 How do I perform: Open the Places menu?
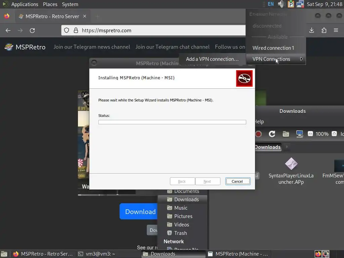(x=50, y=4)
